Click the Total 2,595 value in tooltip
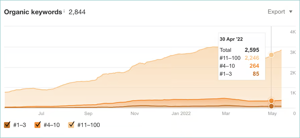The height and width of the screenshot is (138, 300). click(252, 50)
